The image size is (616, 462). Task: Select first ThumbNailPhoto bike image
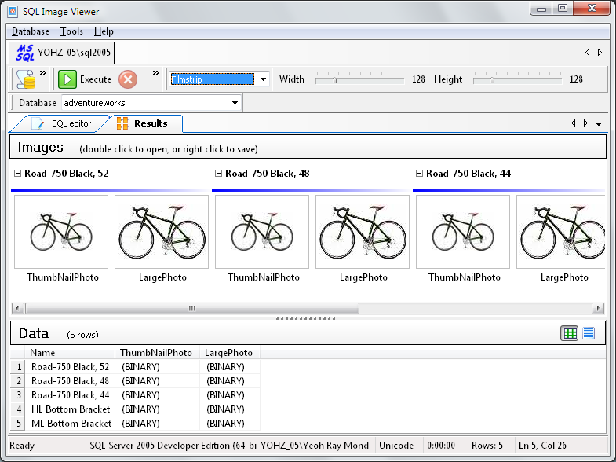(61, 232)
